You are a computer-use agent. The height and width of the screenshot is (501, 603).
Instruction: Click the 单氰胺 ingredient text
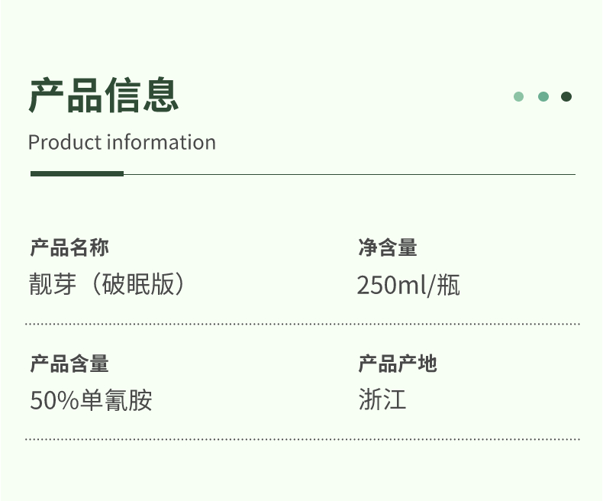pos(116,400)
